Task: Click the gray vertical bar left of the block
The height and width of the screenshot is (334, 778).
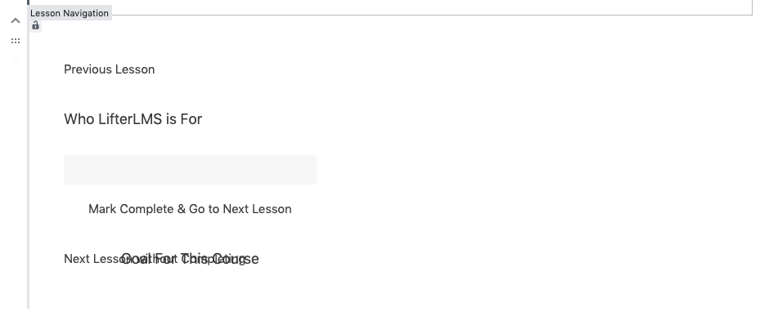Action: 29,163
